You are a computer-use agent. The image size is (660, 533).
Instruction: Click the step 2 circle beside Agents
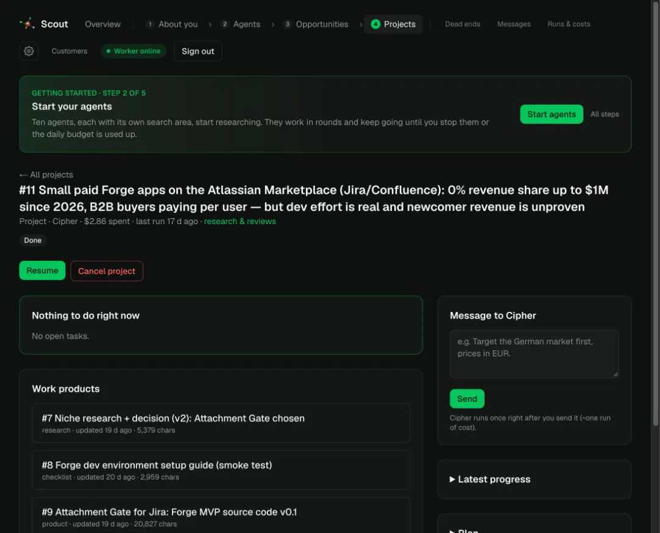[x=225, y=24]
